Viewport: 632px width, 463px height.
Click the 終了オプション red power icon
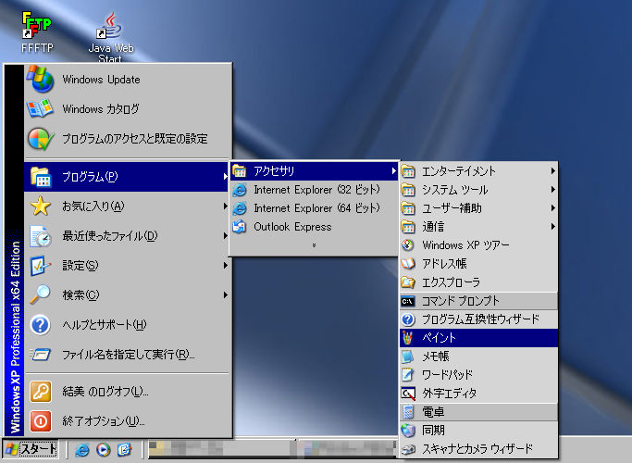tap(41, 421)
